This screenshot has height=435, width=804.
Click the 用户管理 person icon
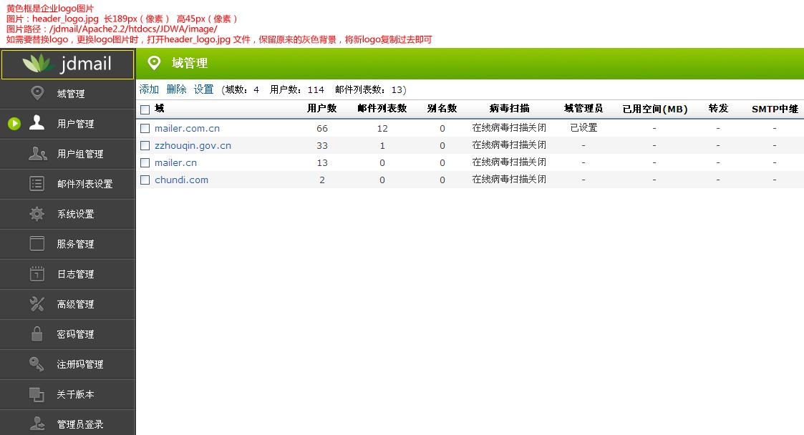click(37, 123)
